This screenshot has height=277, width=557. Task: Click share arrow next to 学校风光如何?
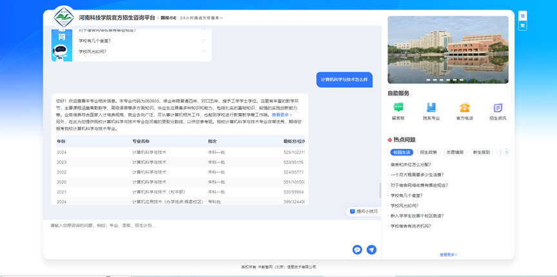tap(204, 51)
